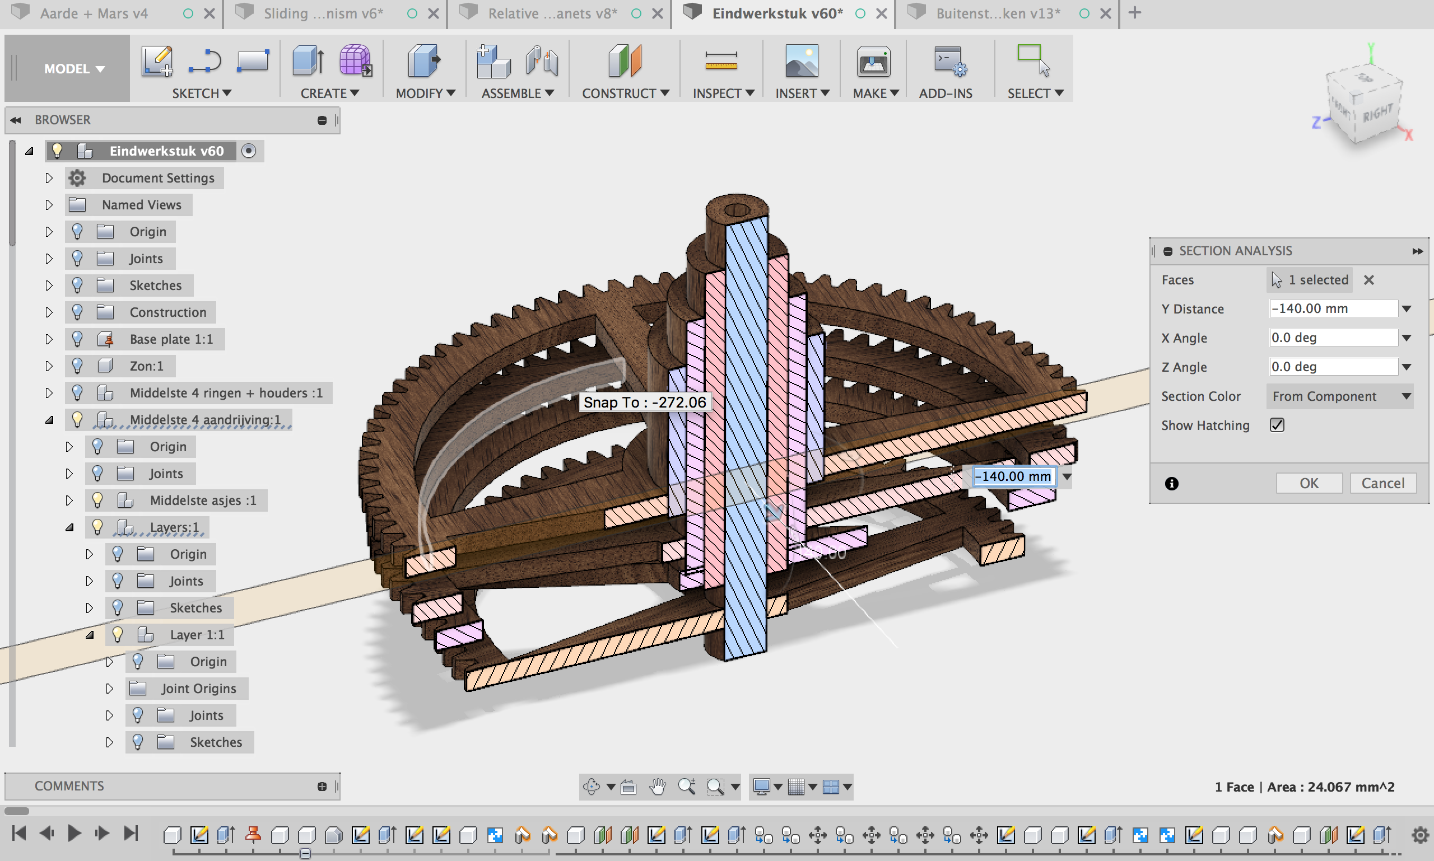Image resolution: width=1434 pixels, height=861 pixels.
Task: Click the Create Form purple icon
Action: 355,61
